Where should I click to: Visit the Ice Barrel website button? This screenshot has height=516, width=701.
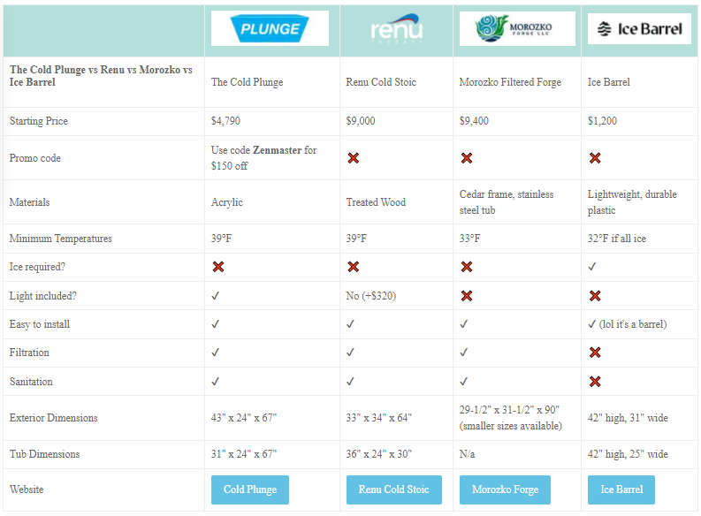click(x=621, y=489)
